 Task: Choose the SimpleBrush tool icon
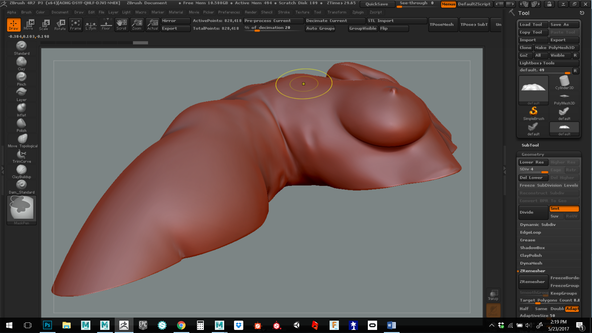(533, 113)
